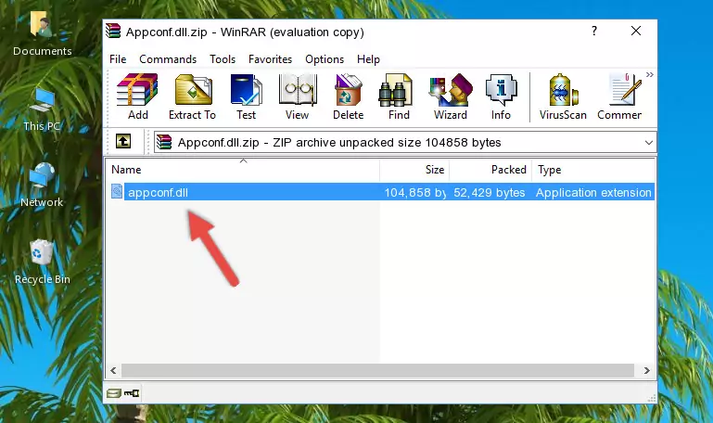
Task: Run the Test archive tool
Action: coord(246,96)
